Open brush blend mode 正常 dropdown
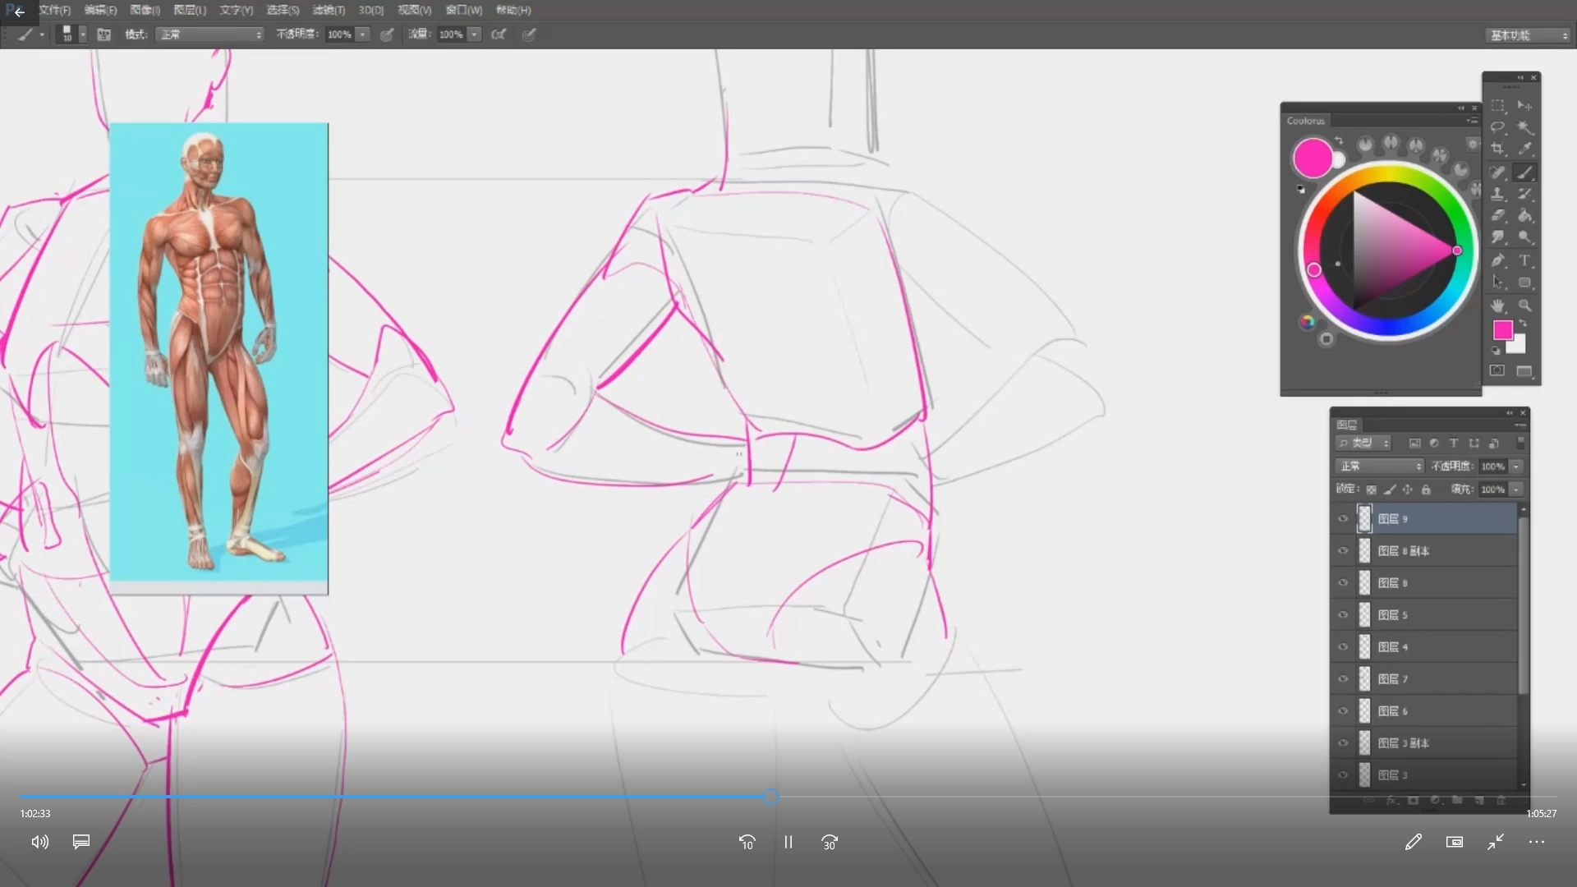1577x887 pixels. coord(210,34)
